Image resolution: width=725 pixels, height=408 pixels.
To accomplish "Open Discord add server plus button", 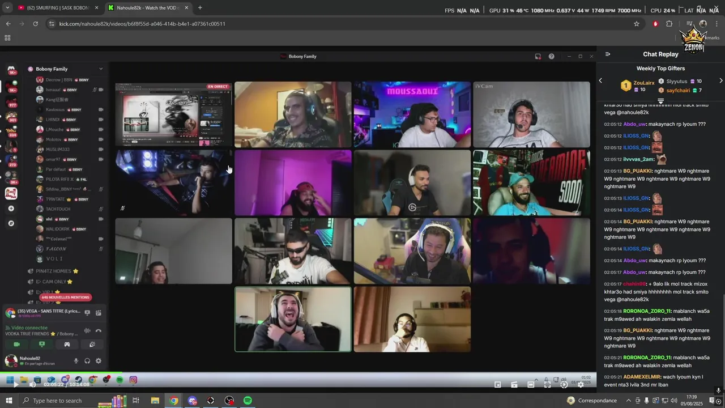I will (x=11, y=209).
